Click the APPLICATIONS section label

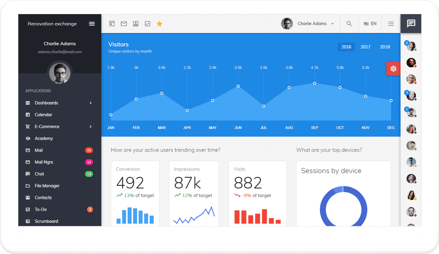tap(38, 91)
